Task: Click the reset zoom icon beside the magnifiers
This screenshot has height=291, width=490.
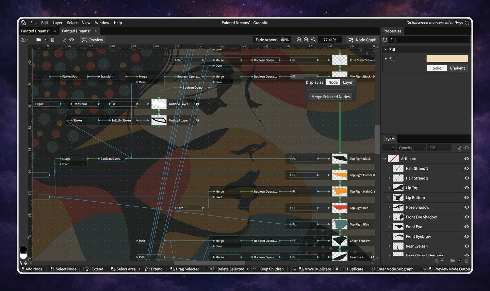Action: pyautogui.click(x=313, y=40)
